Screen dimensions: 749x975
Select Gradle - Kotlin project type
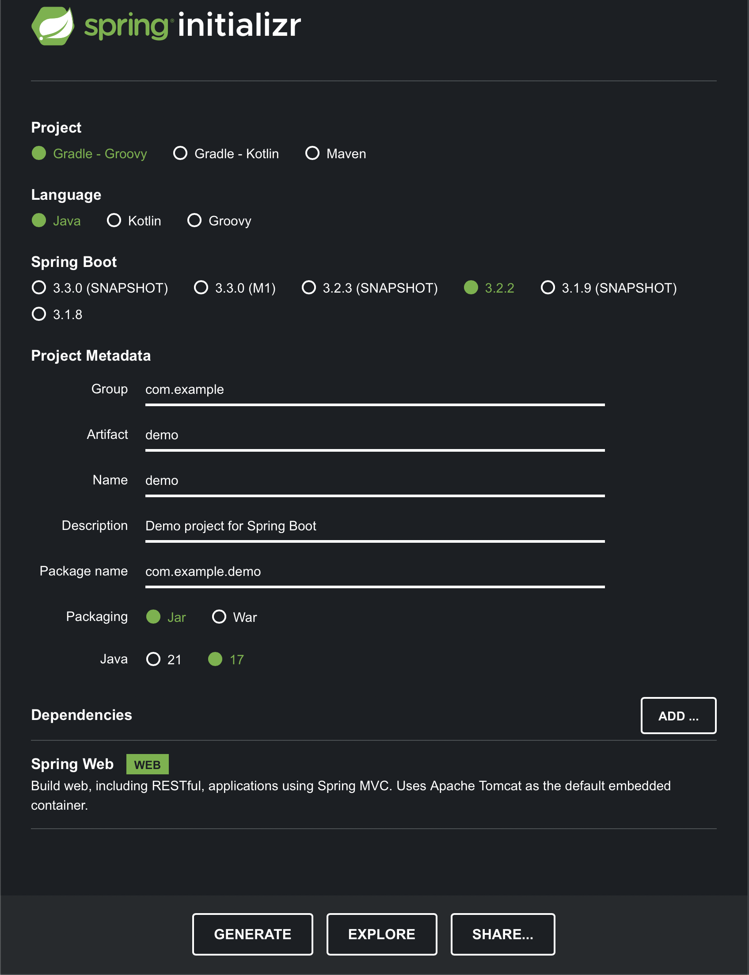coord(226,153)
